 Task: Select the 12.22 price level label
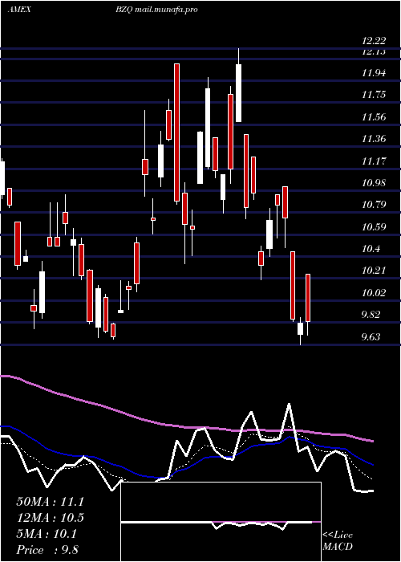[374, 41]
